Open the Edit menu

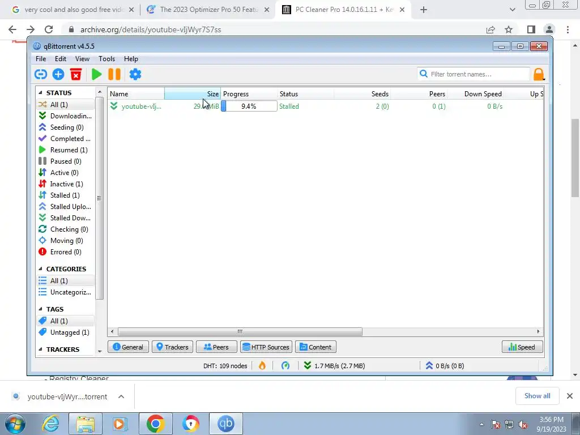[x=61, y=59]
